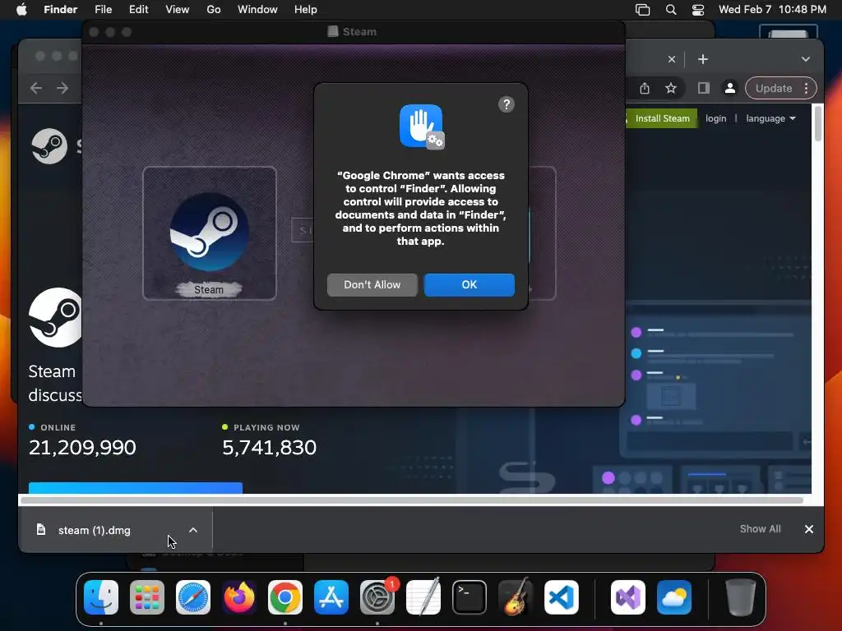Open the Help menu

(x=306, y=9)
